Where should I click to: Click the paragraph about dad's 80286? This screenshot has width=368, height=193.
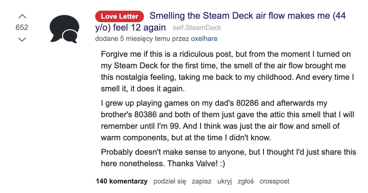228,120
